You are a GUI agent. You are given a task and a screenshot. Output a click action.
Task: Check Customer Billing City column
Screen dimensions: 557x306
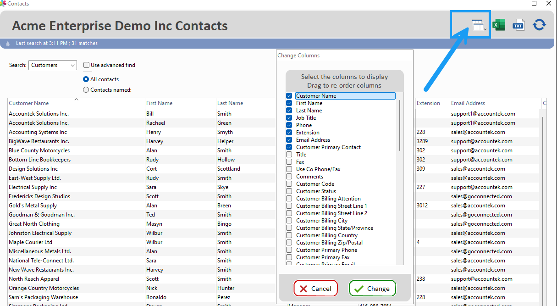(x=289, y=221)
